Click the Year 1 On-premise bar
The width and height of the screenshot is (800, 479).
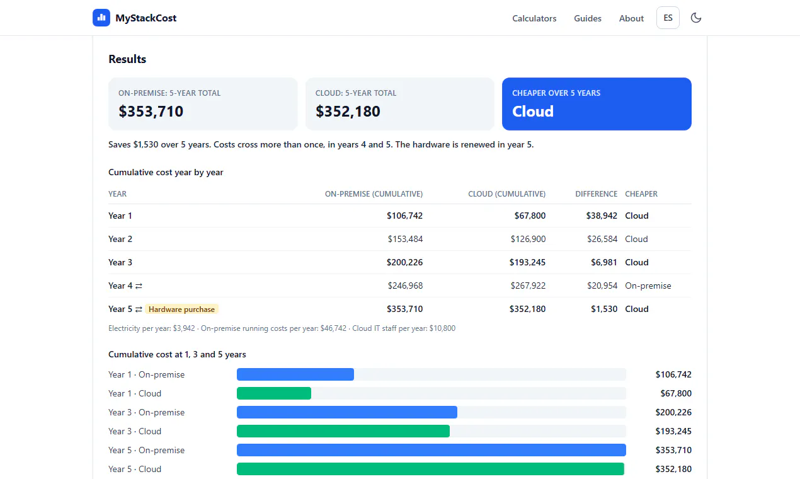click(295, 374)
